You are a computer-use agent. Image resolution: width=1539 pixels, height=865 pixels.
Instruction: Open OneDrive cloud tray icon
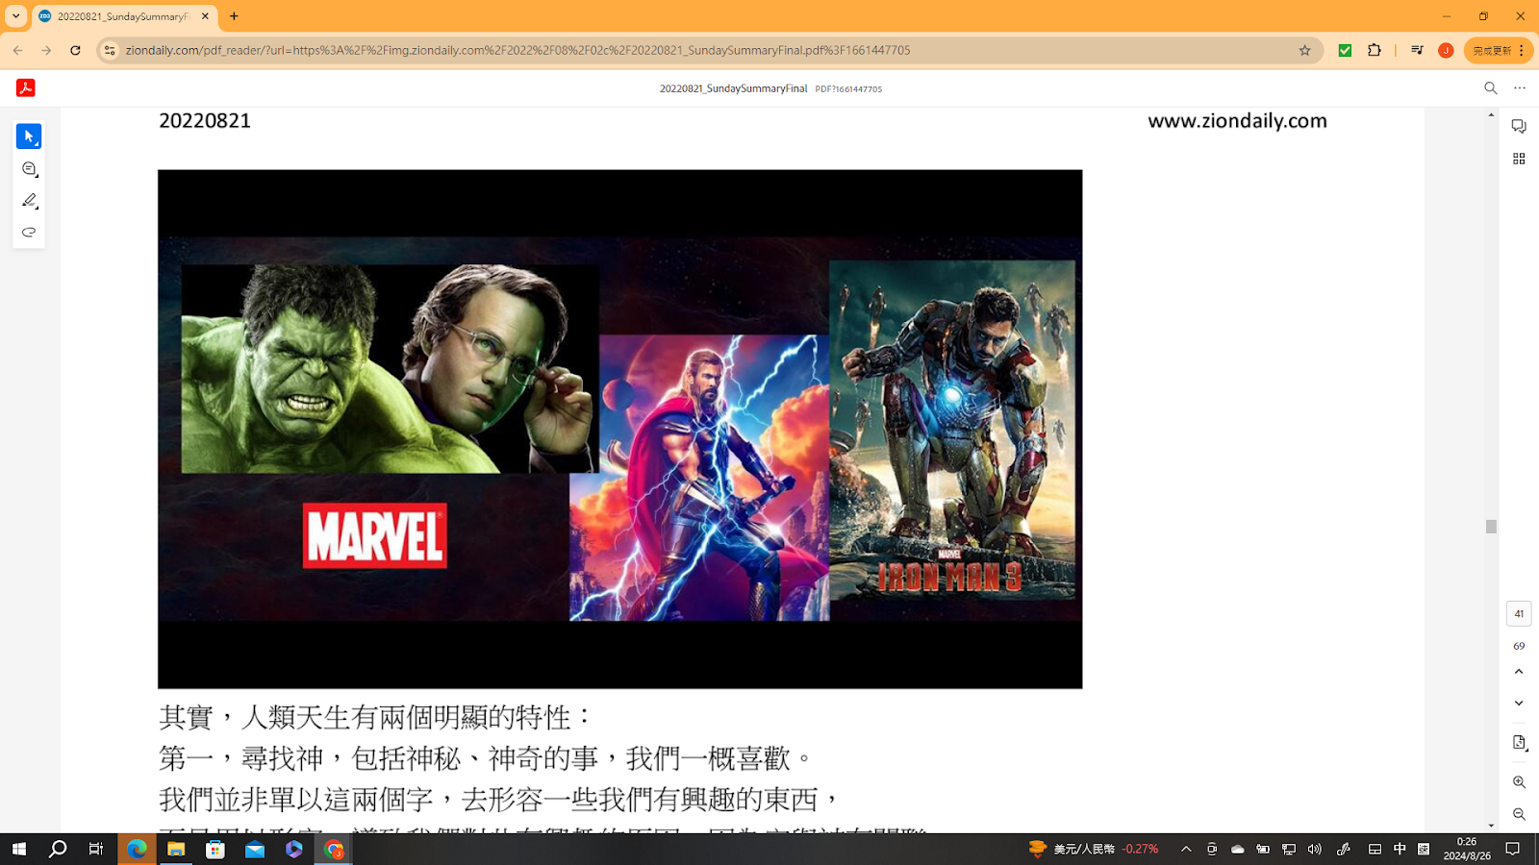[x=1238, y=849]
